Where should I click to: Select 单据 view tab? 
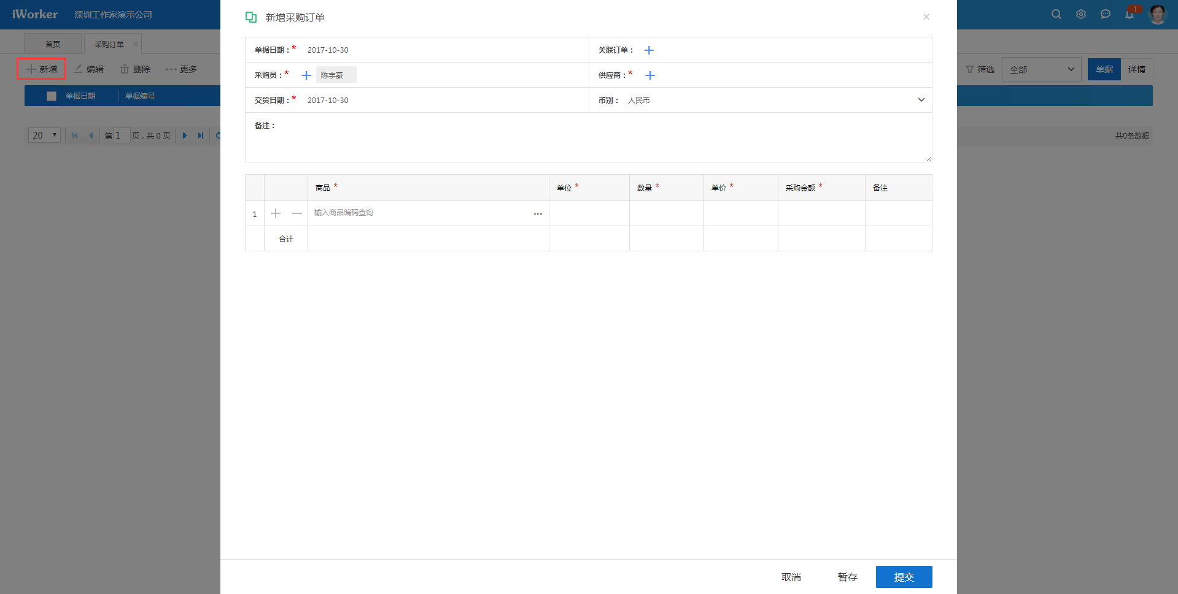(1104, 69)
